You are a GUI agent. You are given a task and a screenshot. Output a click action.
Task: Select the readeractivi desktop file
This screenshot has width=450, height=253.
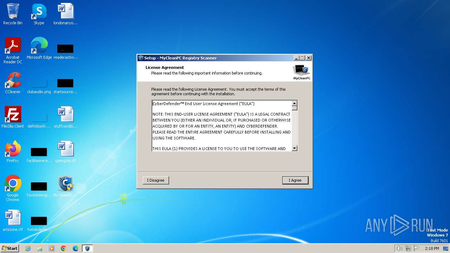(x=65, y=51)
